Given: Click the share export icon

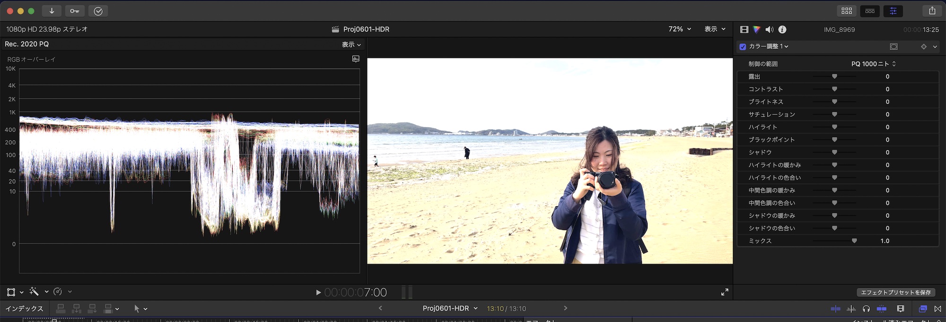Looking at the screenshot, I should (x=932, y=11).
